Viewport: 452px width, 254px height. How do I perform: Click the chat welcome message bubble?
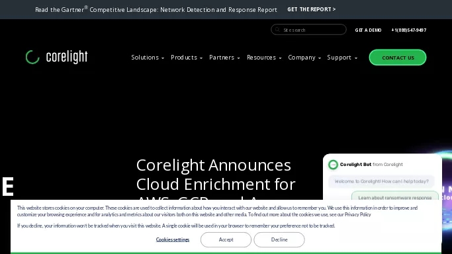[x=381, y=181]
